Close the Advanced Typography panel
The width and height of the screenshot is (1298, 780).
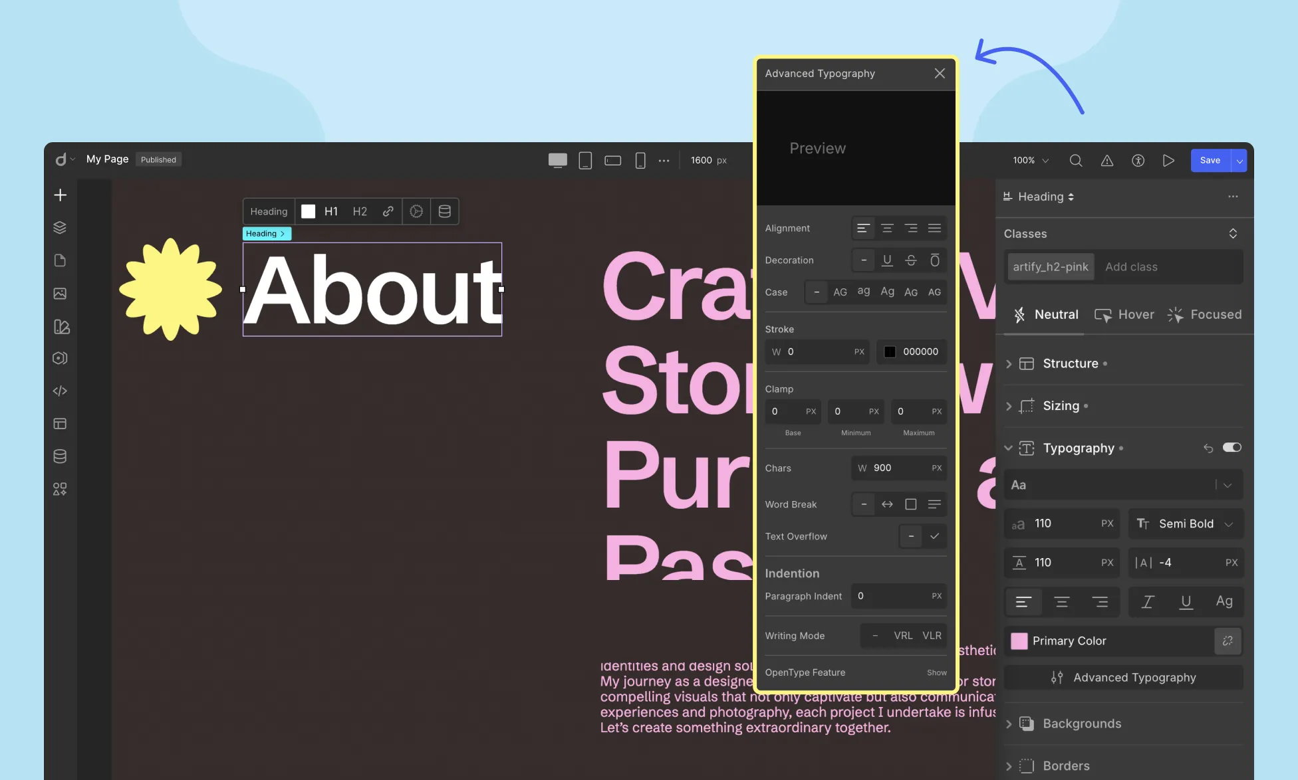939,73
